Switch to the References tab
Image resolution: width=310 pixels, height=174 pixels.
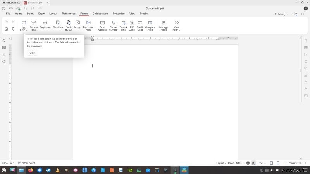point(69,14)
